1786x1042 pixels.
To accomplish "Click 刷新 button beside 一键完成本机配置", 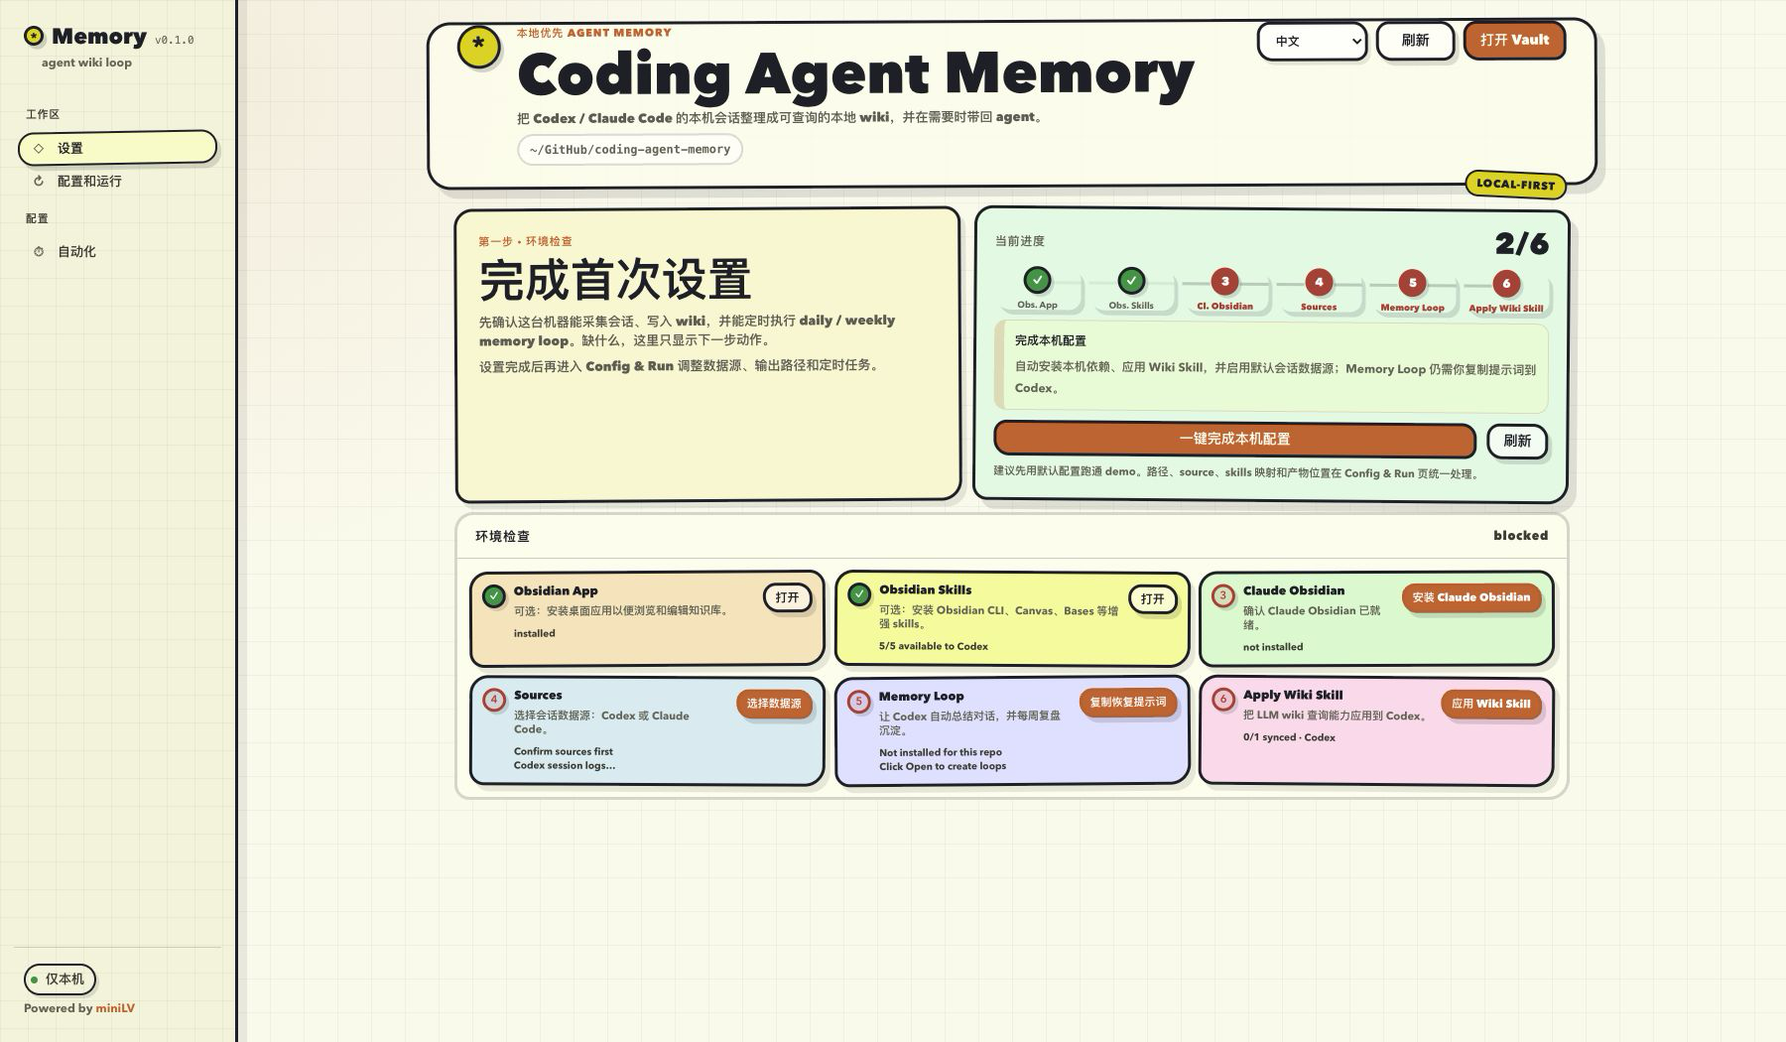I will [x=1517, y=441].
